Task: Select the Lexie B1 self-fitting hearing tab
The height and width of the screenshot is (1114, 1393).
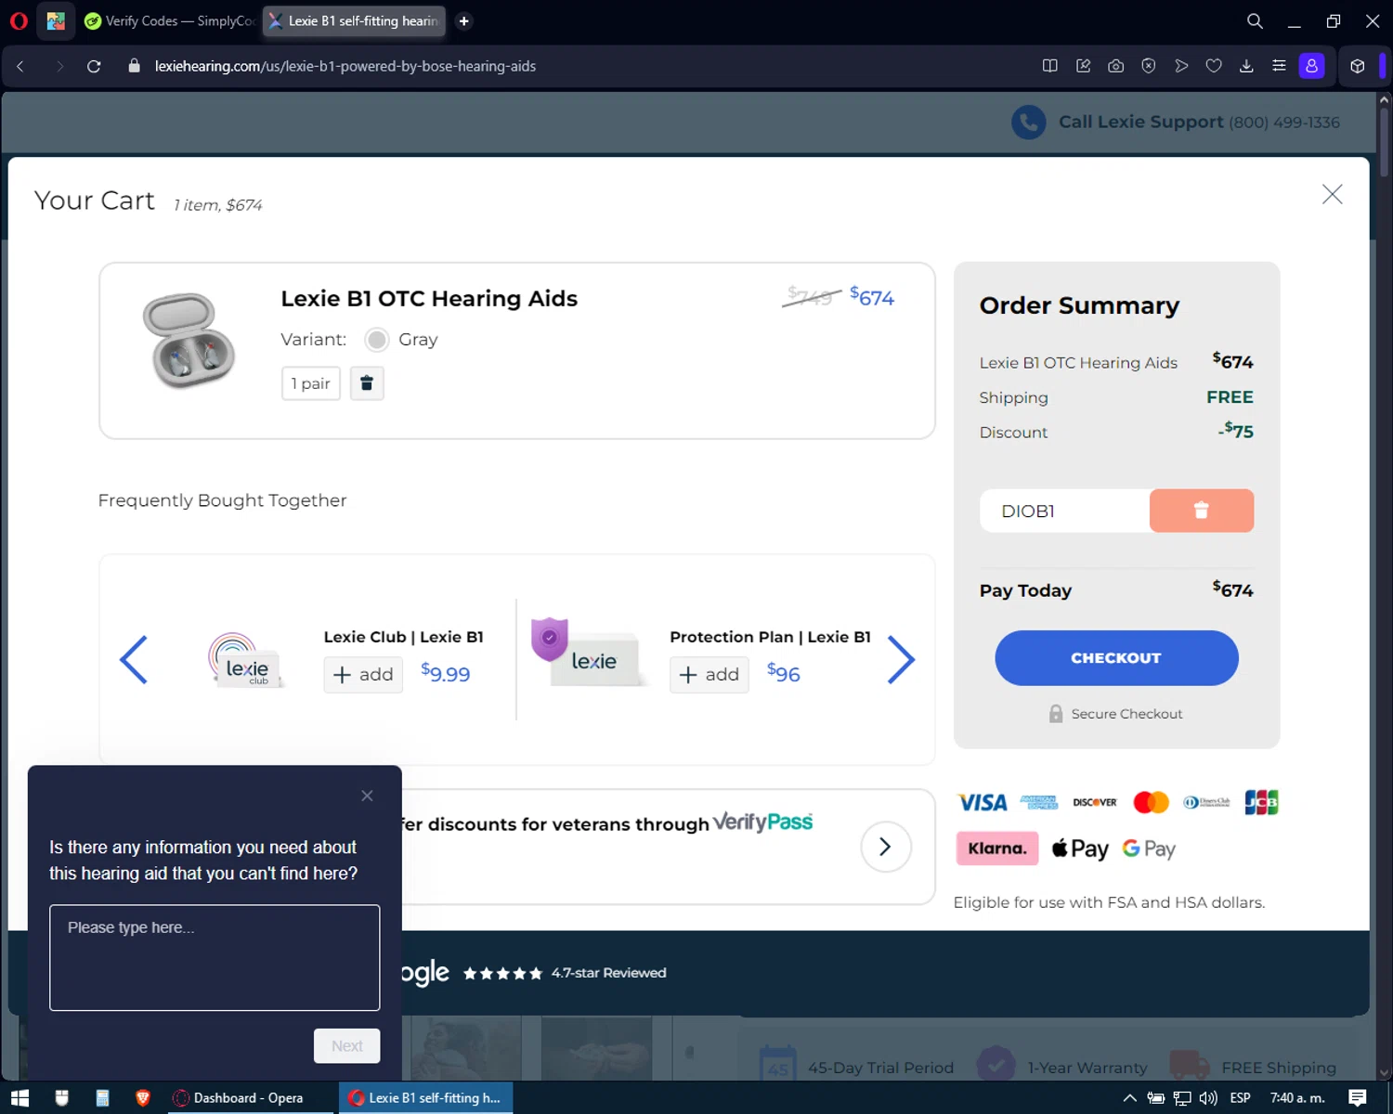Action: (x=354, y=20)
